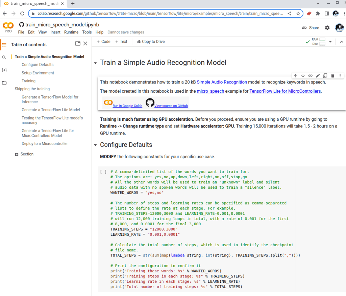Viewport: 346px width, 296px height.
Task: Open the Variables inspector {x} panel
Action: click(4, 70)
